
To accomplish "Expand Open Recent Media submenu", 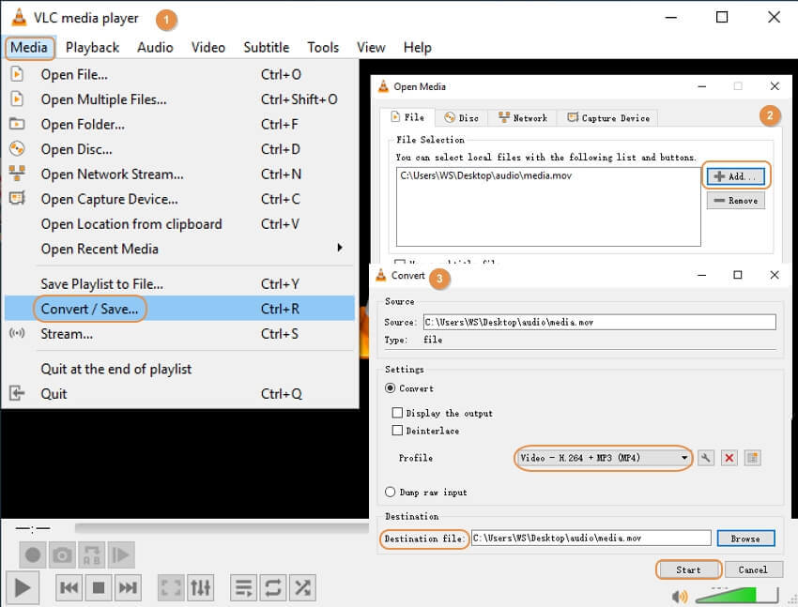I will coord(179,250).
